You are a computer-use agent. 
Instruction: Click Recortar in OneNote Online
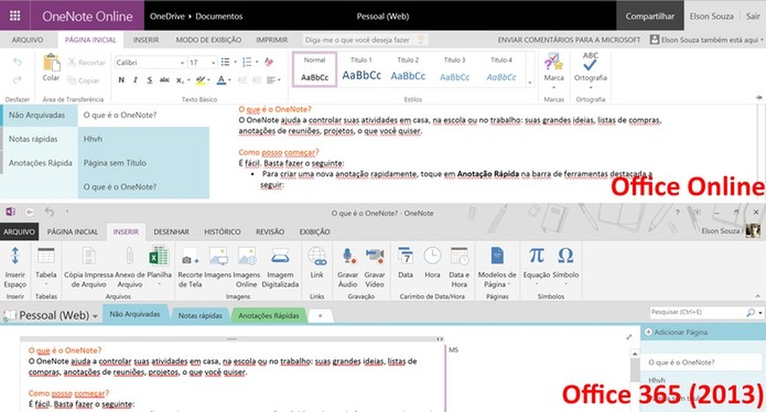pyautogui.click(x=86, y=62)
